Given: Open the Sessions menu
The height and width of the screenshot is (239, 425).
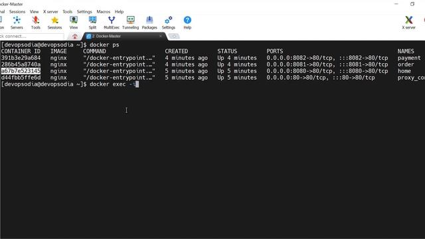Looking at the screenshot, I should 17,12.
